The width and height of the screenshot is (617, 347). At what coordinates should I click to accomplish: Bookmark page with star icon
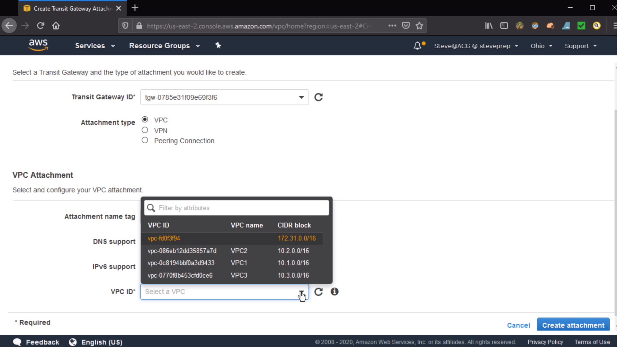(419, 26)
